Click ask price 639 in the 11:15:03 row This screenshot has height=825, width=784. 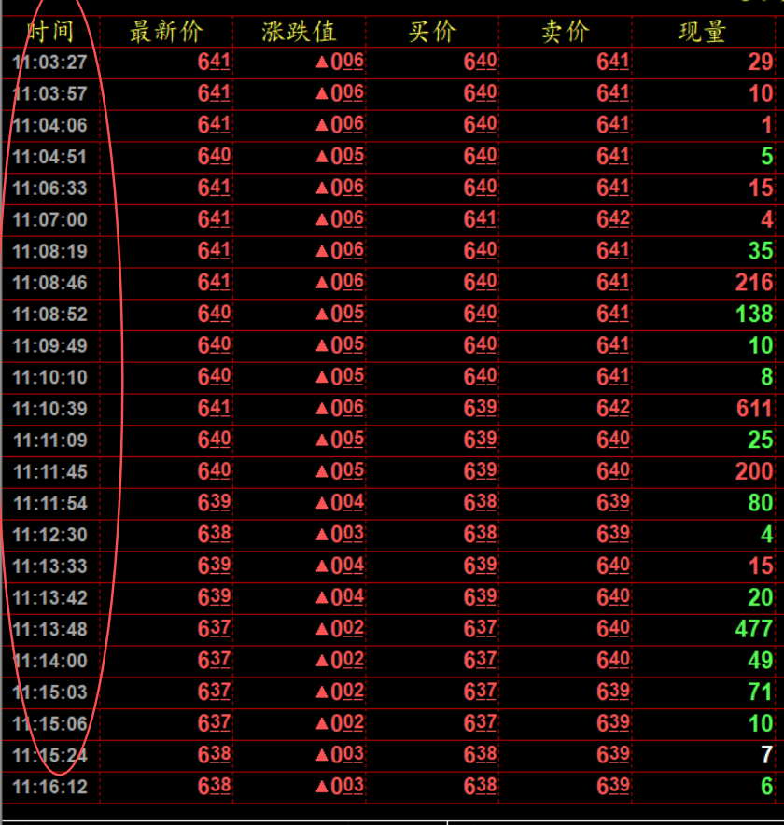[x=613, y=692]
